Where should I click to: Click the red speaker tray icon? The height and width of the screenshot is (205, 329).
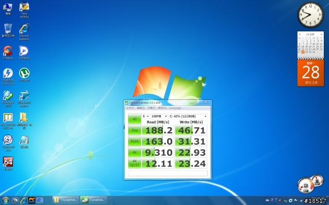280,200
